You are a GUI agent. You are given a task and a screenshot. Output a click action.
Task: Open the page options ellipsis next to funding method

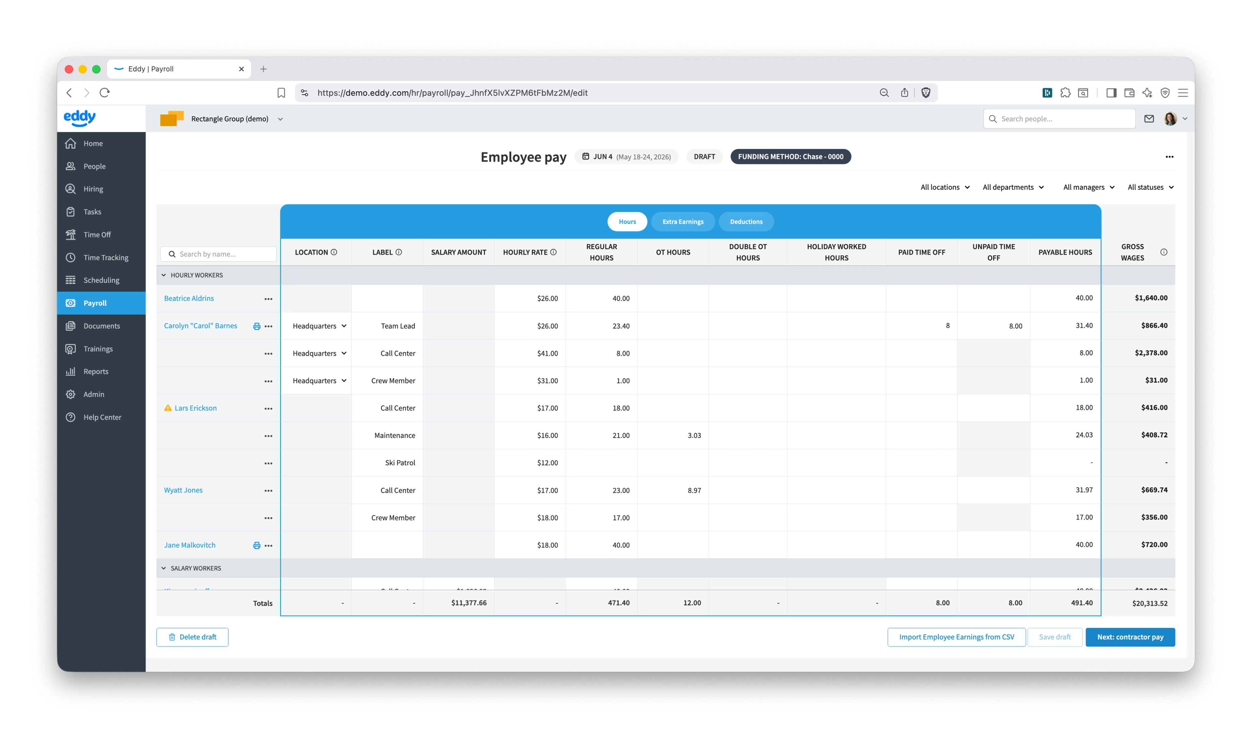coord(1170,157)
